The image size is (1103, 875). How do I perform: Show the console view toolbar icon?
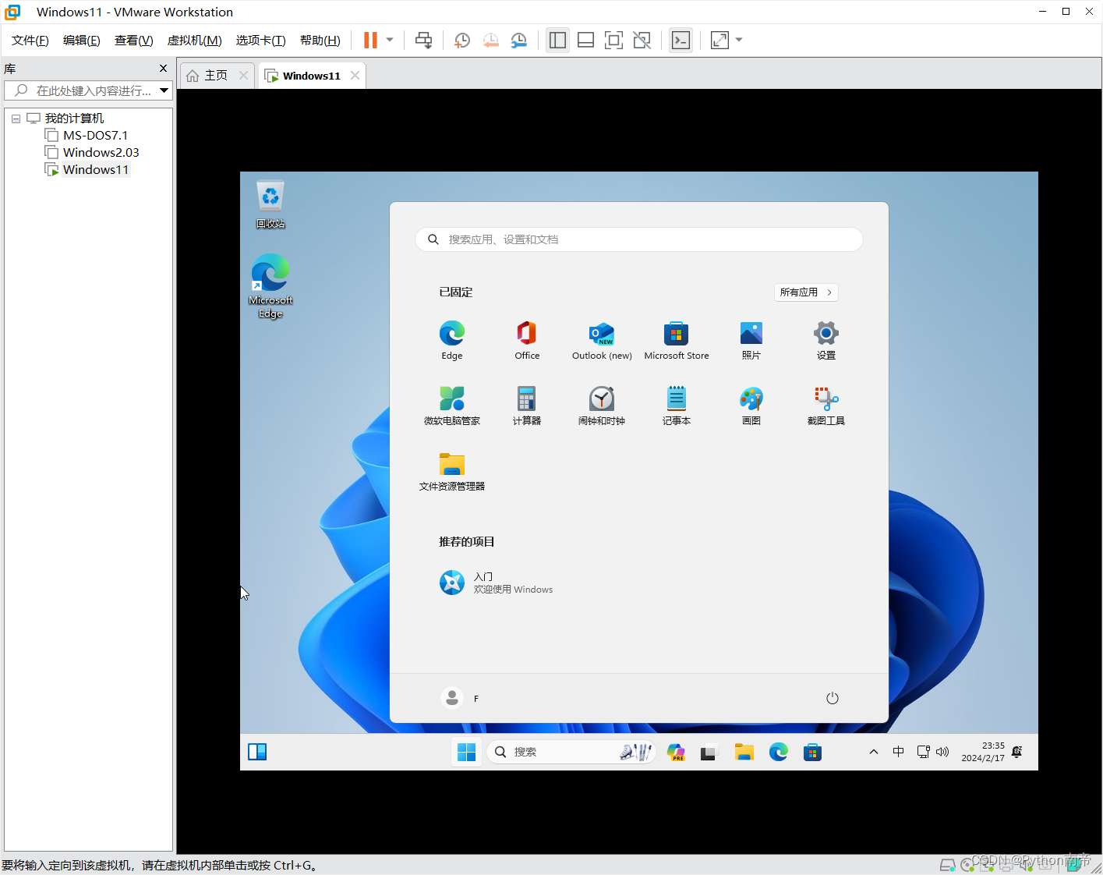tap(681, 41)
